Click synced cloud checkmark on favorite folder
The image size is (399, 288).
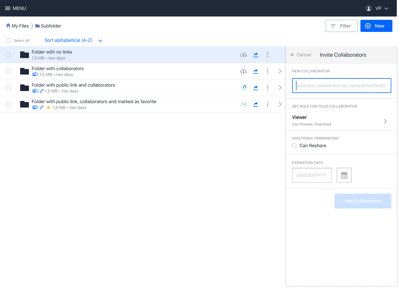[x=244, y=104]
